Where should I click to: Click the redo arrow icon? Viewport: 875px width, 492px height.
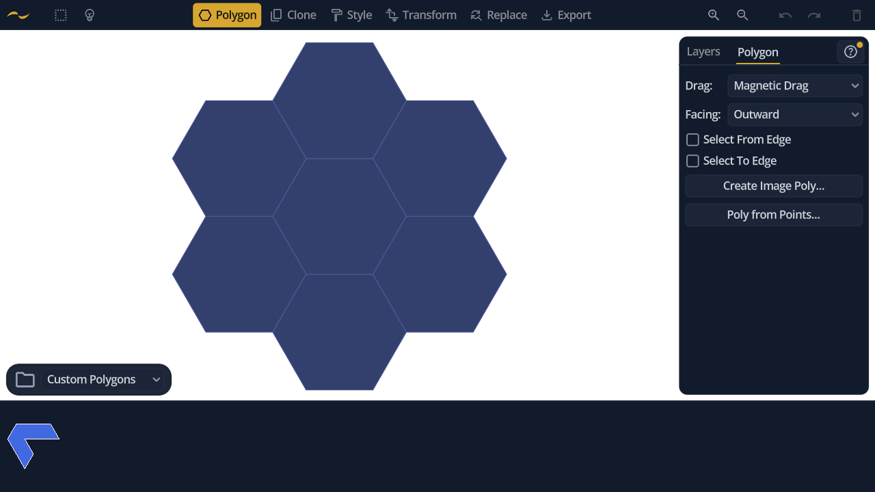tap(814, 15)
